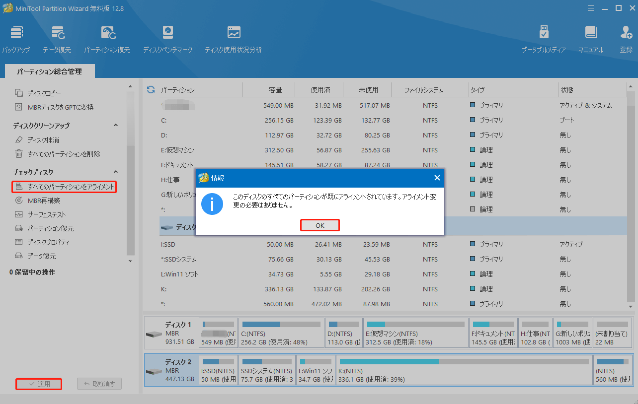
Task: Select the F:ドキュメント partition row
Action: pyautogui.click(x=393, y=165)
